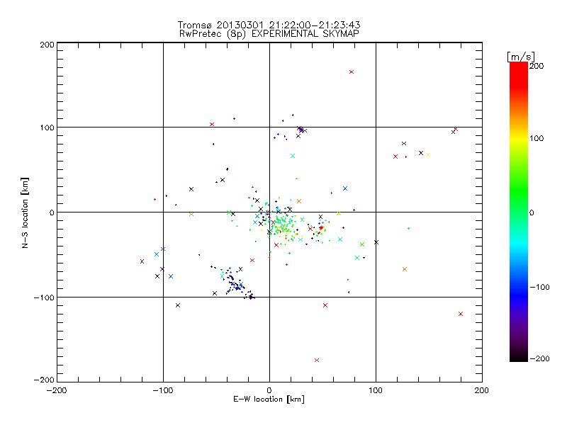Click the E-W axis tick label '-200'
The image size is (567, 425).
click(x=57, y=390)
